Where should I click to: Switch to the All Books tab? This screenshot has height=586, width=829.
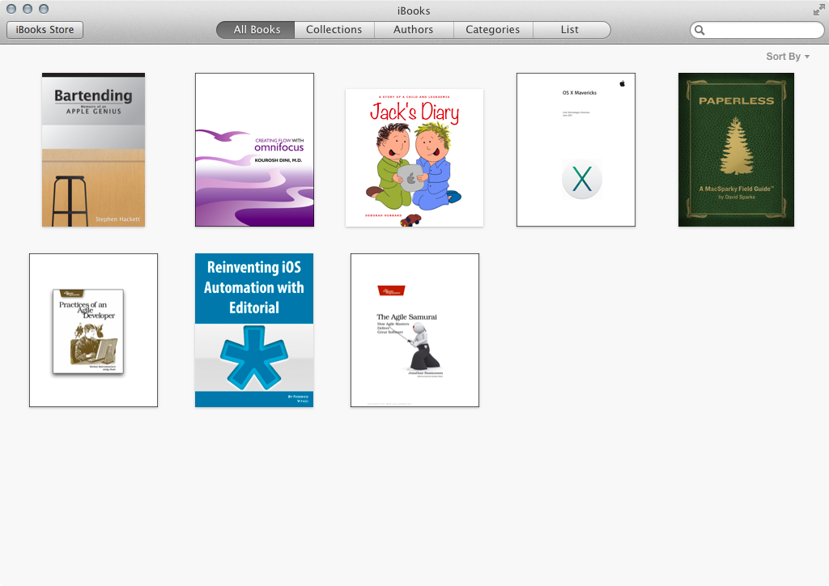pyautogui.click(x=256, y=30)
